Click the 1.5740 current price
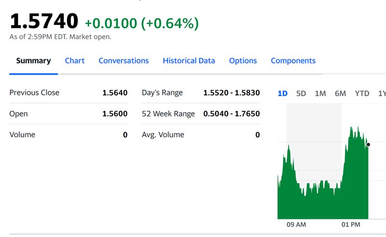Screen dimensions: 386x237 [x=44, y=21]
